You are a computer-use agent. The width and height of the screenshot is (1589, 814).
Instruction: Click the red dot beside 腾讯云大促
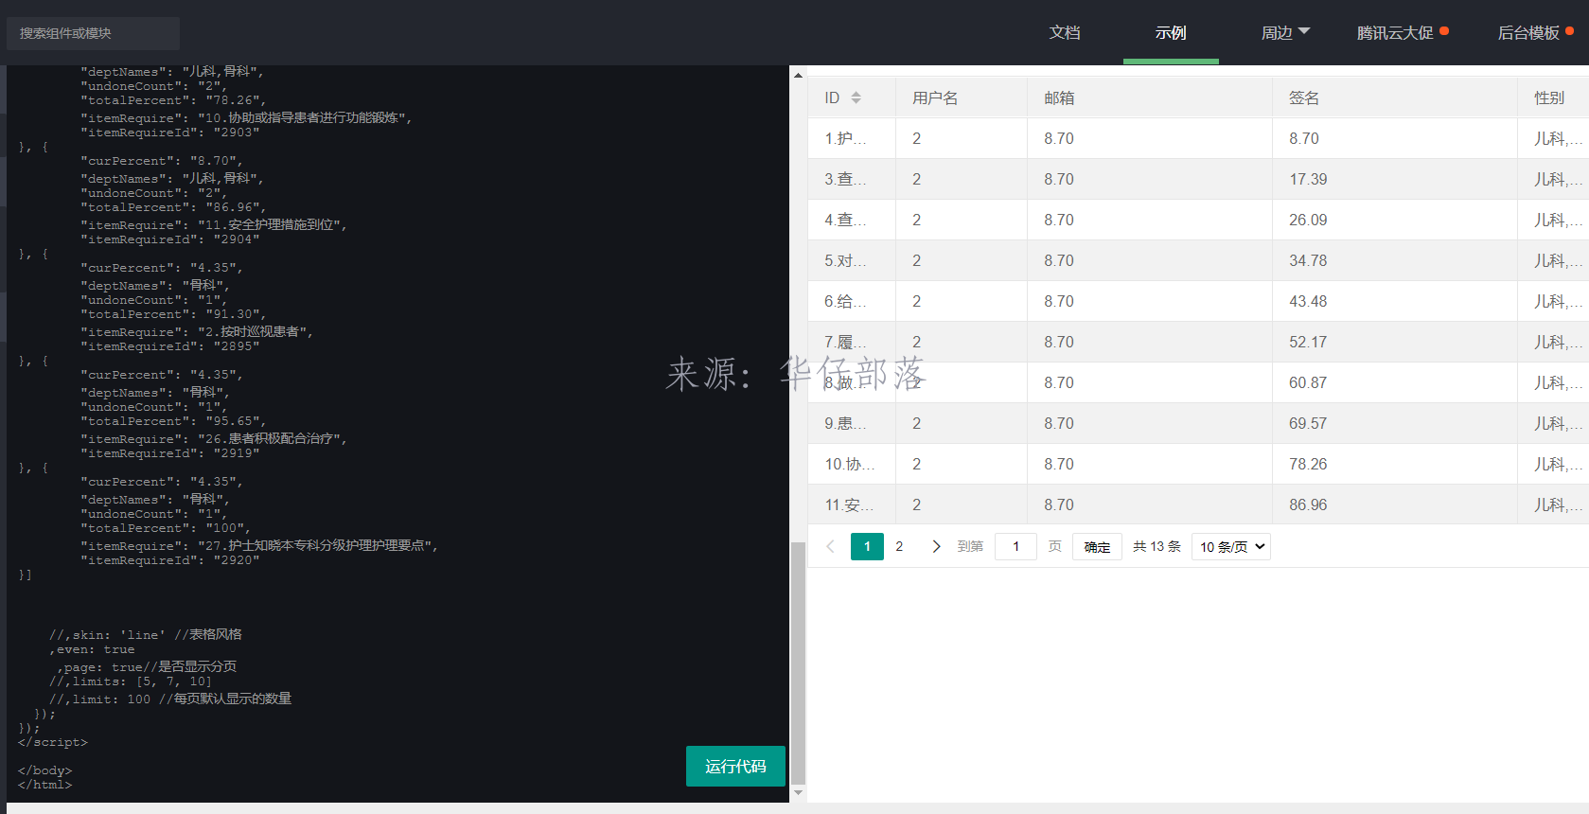pos(1444,31)
